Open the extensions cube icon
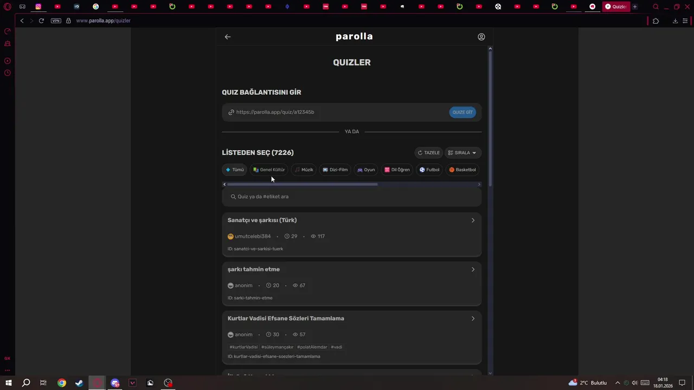Image resolution: width=694 pixels, height=390 pixels. [656, 21]
